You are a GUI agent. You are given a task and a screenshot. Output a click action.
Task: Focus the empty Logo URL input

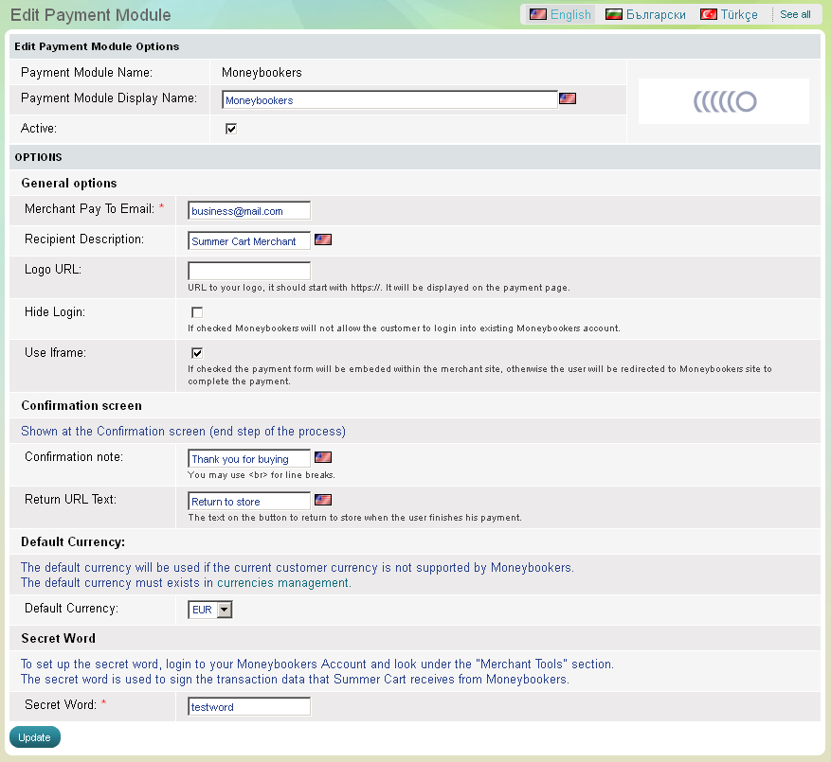point(249,271)
